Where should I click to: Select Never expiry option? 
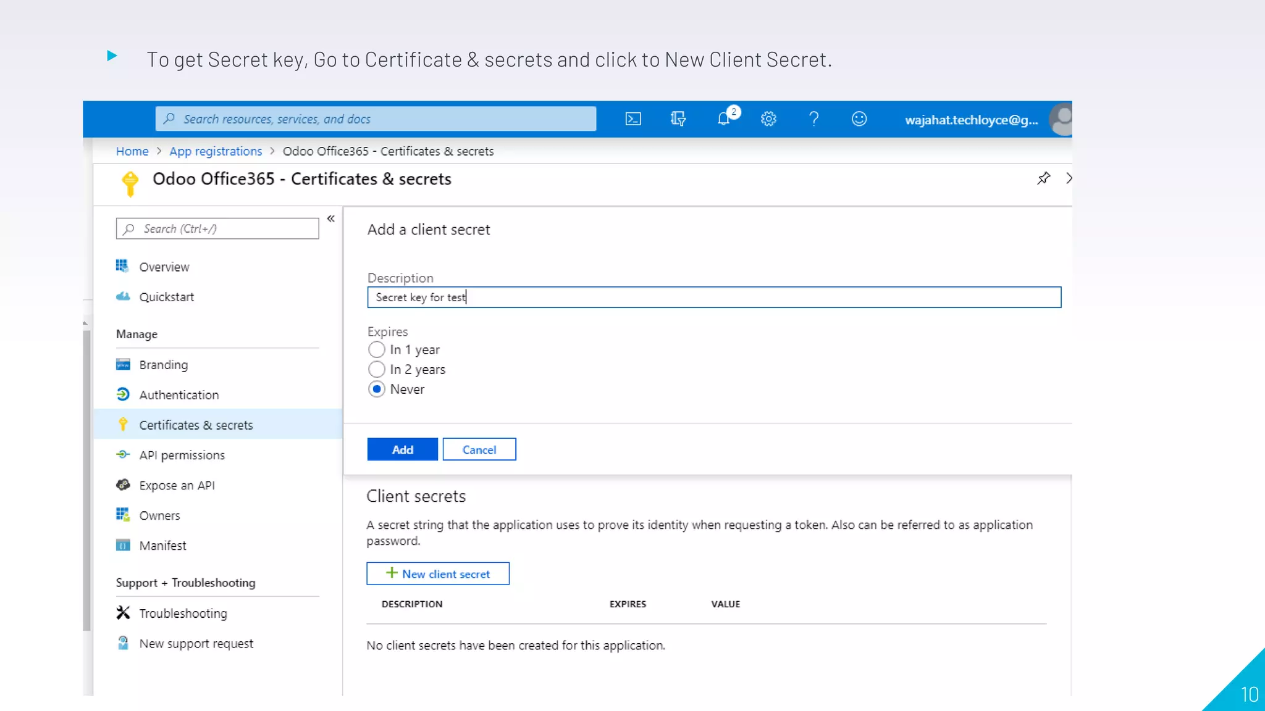click(x=376, y=389)
